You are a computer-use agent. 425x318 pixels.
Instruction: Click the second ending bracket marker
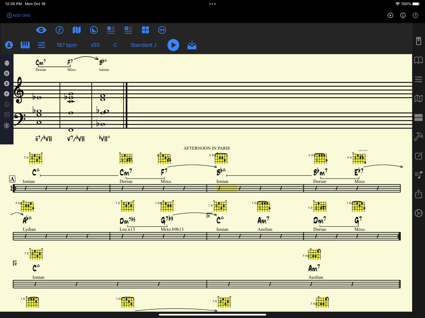pyautogui.click(x=15, y=263)
